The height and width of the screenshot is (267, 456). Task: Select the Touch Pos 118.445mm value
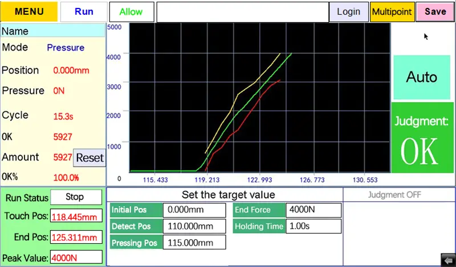(x=76, y=216)
